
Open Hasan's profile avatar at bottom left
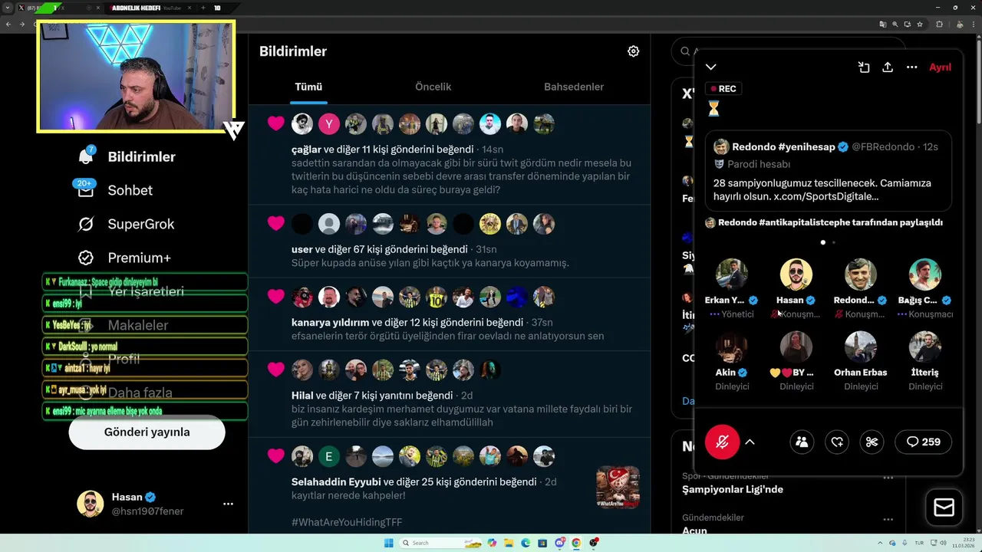point(90,504)
